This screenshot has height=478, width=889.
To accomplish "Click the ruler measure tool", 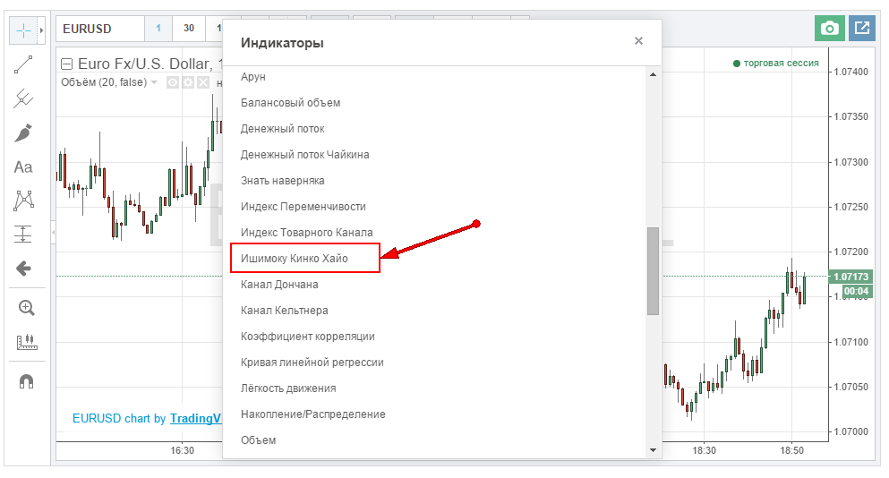I will pyautogui.click(x=26, y=342).
